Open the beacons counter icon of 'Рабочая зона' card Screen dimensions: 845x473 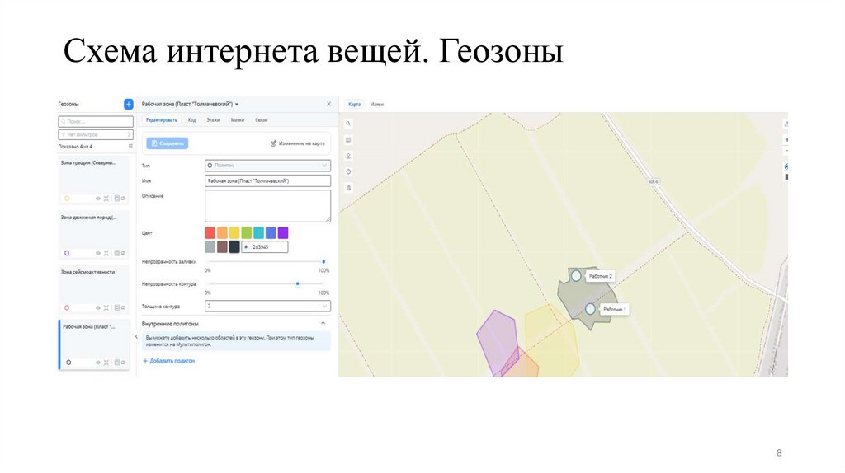[x=120, y=363]
